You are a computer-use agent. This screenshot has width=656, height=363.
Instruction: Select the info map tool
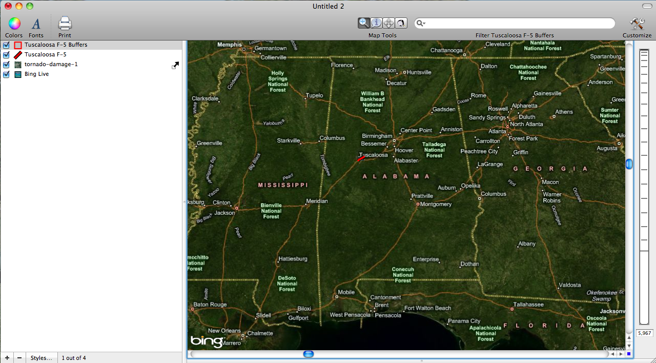click(x=376, y=23)
